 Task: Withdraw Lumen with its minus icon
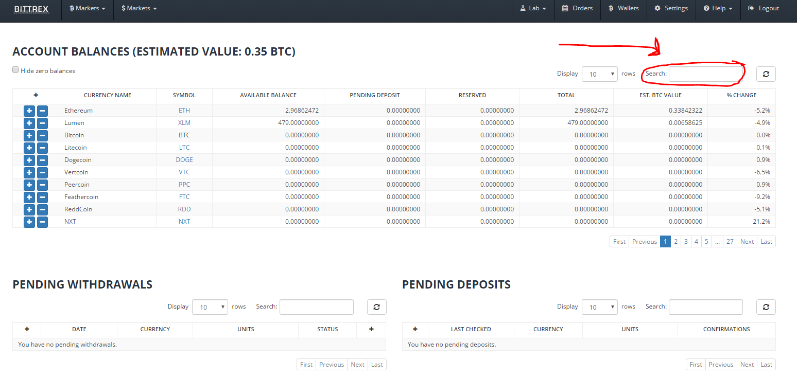coord(42,123)
